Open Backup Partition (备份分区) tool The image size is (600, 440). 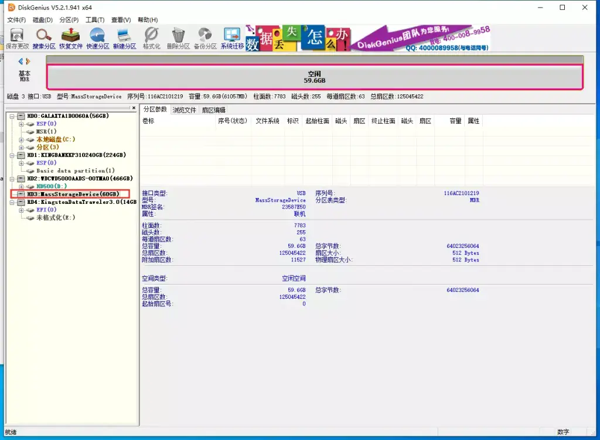[205, 39]
